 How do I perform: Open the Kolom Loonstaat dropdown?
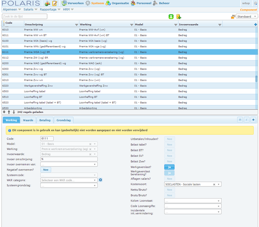tap(193, 201)
